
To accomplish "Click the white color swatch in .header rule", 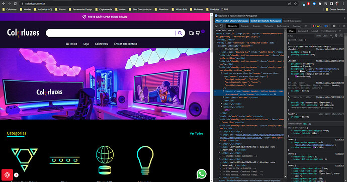I will click(x=301, y=71).
